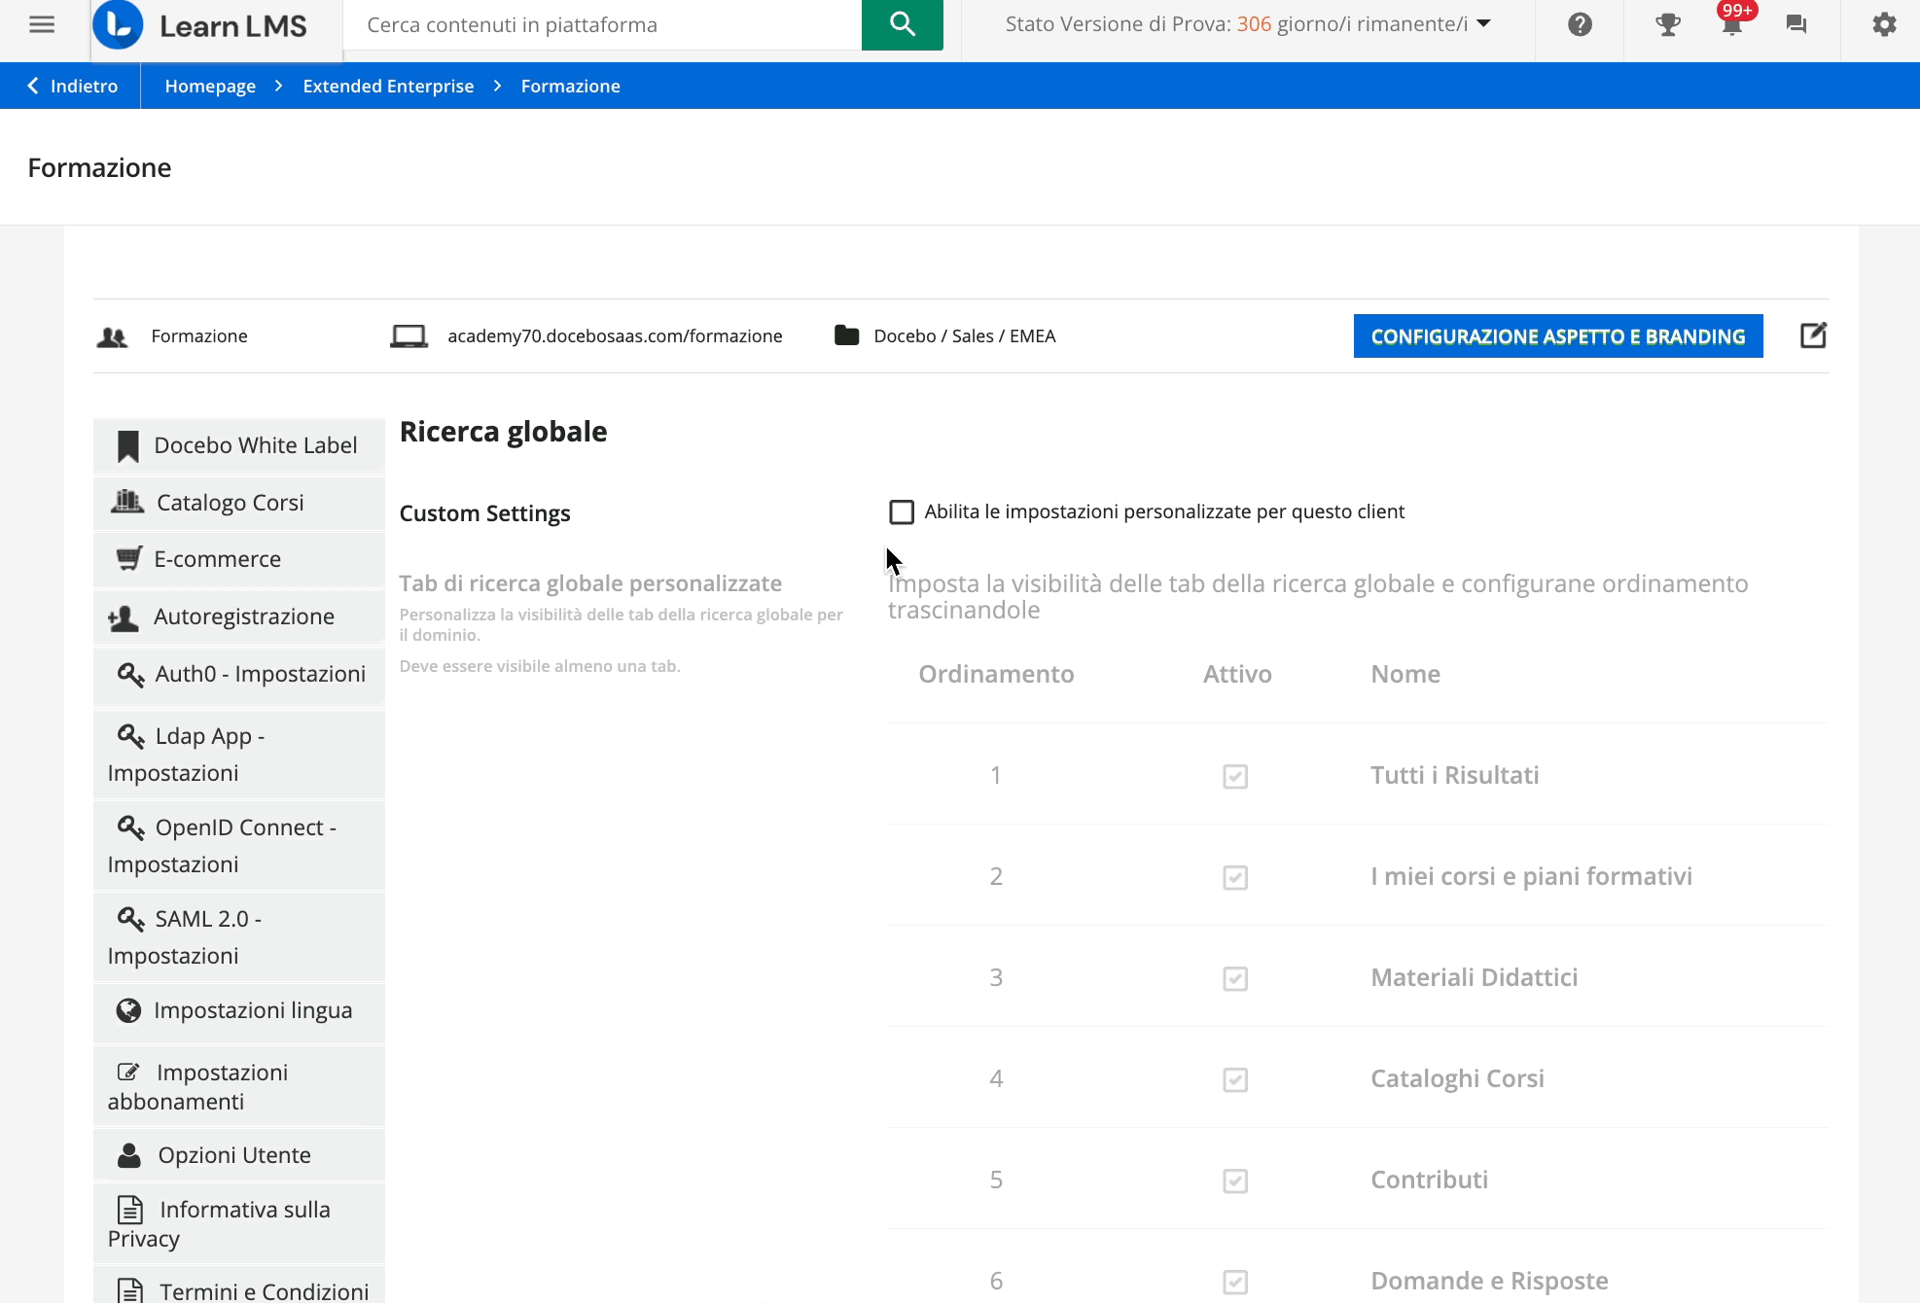Enable custom settings for this client checkbox
Screen dimensions: 1920x1303
coord(902,511)
